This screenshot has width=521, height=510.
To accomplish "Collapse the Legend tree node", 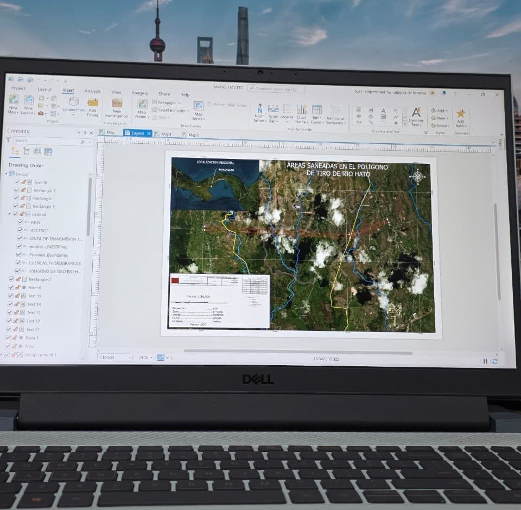I will [x=9, y=214].
